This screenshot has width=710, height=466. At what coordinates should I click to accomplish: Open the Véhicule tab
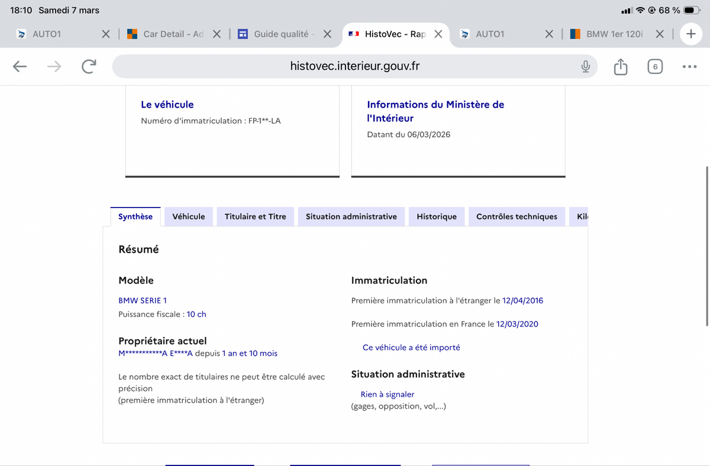188,216
